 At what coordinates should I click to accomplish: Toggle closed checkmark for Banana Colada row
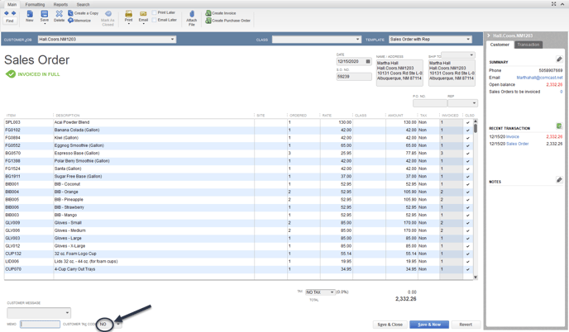[468, 130]
